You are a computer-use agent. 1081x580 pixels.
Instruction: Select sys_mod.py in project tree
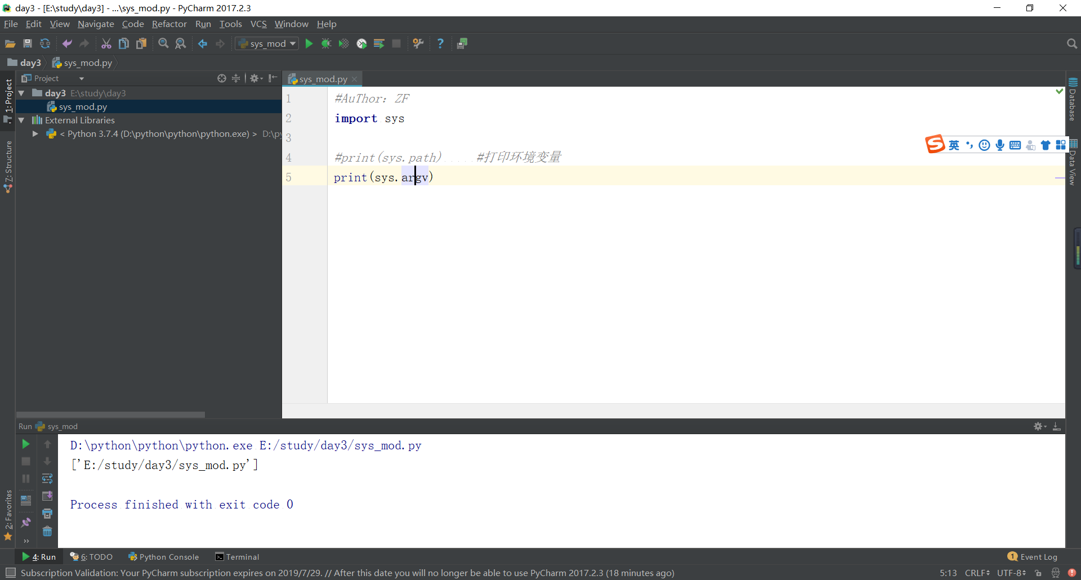tap(149, 106)
